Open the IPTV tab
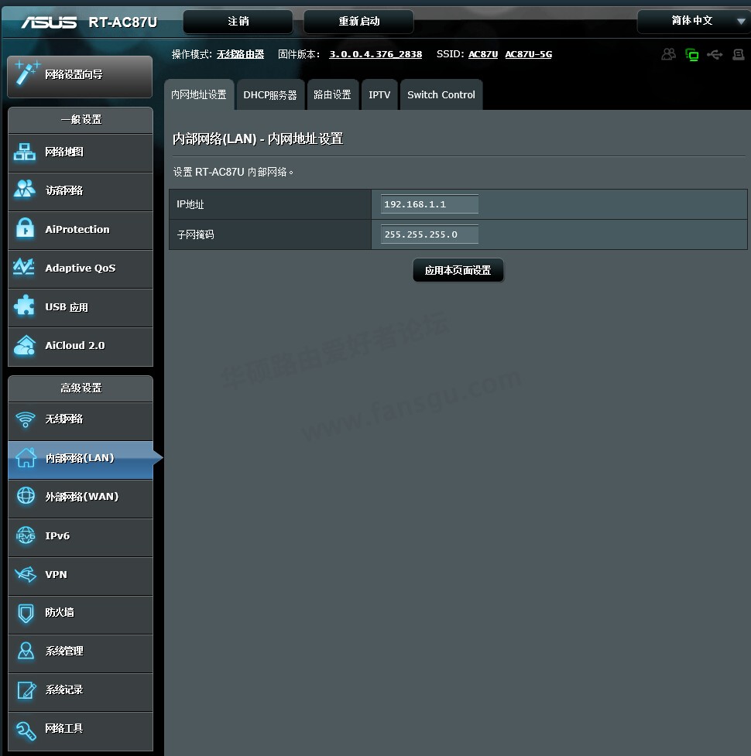751x756 pixels. point(379,94)
